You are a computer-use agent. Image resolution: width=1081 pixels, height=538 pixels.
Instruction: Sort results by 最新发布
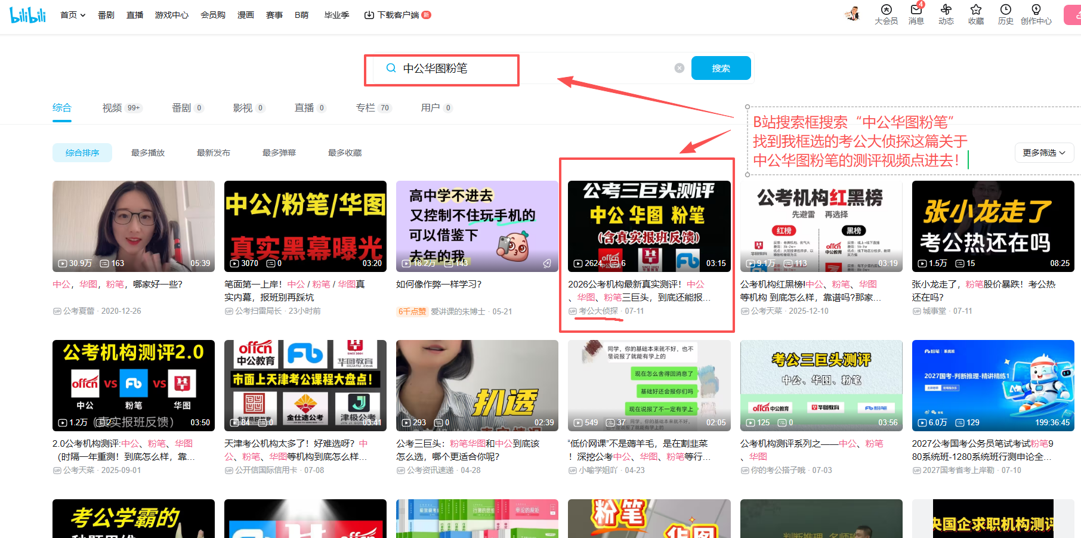(x=214, y=153)
